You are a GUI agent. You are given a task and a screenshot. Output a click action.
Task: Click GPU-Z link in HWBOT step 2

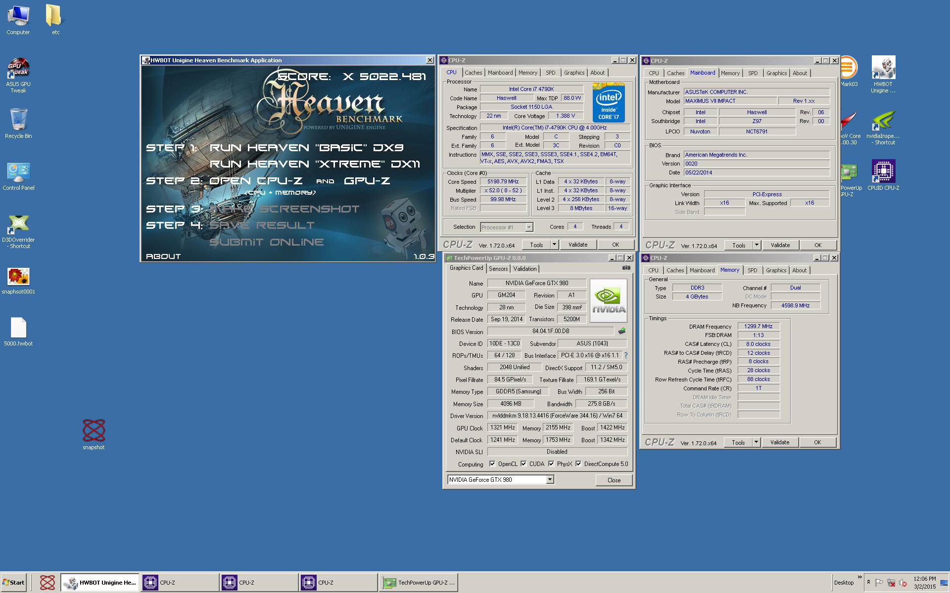click(367, 181)
